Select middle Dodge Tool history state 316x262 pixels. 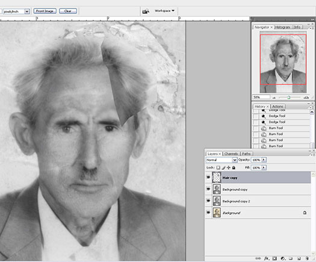click(281, 116)
